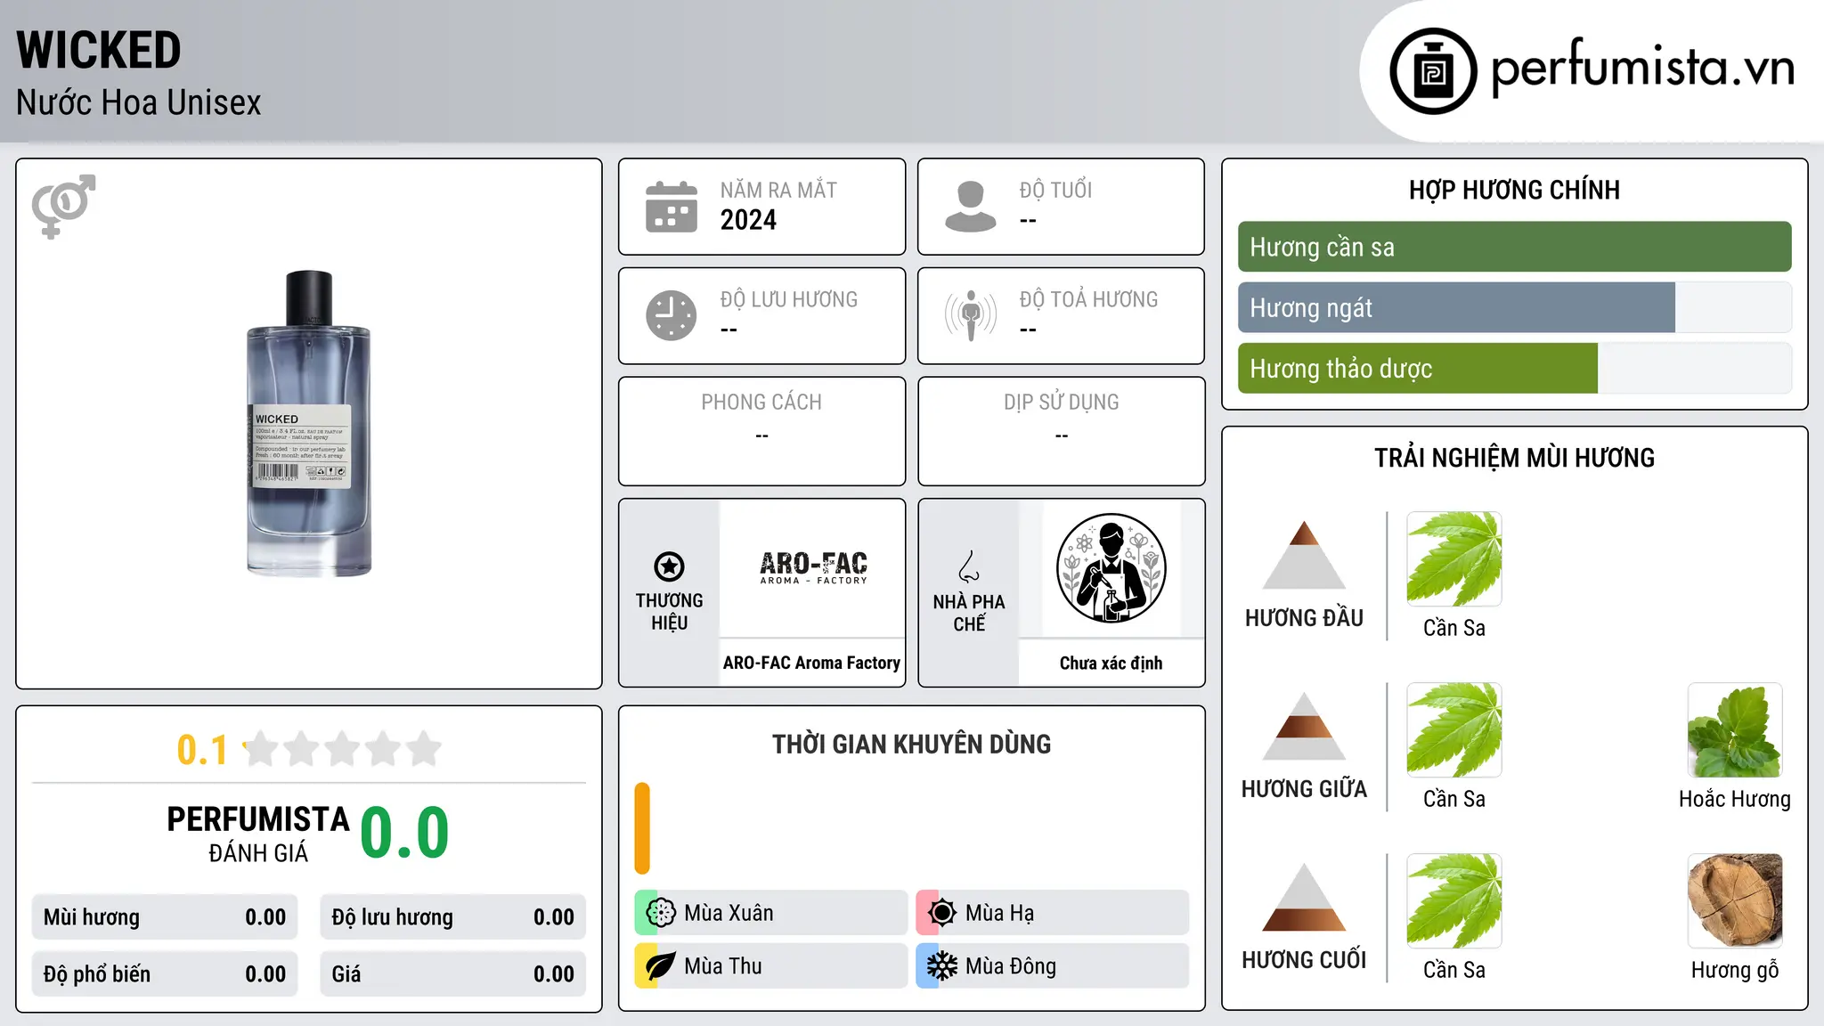Click the unisex gender symbol icon
This screenshot has height=1026, width=1824.
click(63, 207)
